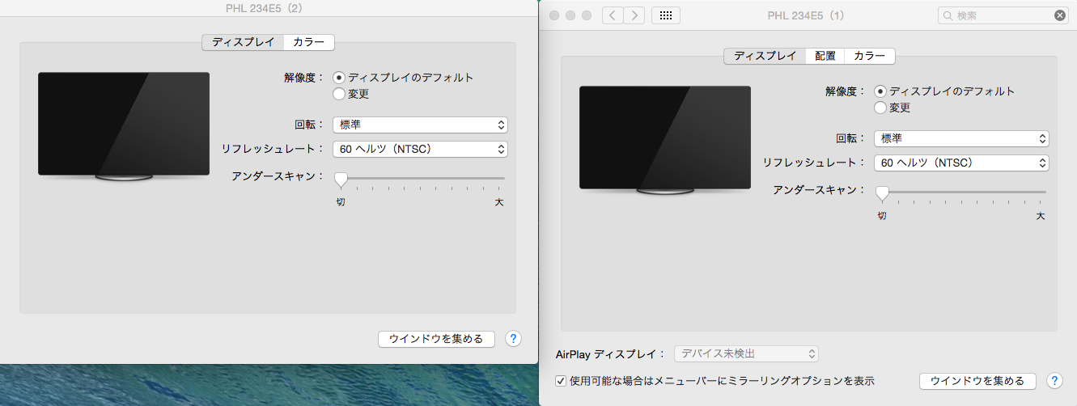Viewport: 1077px width, 406px height.
Task: Switch to 配置 tab in PHL 234E5 (1)
Action: point(825,56)
